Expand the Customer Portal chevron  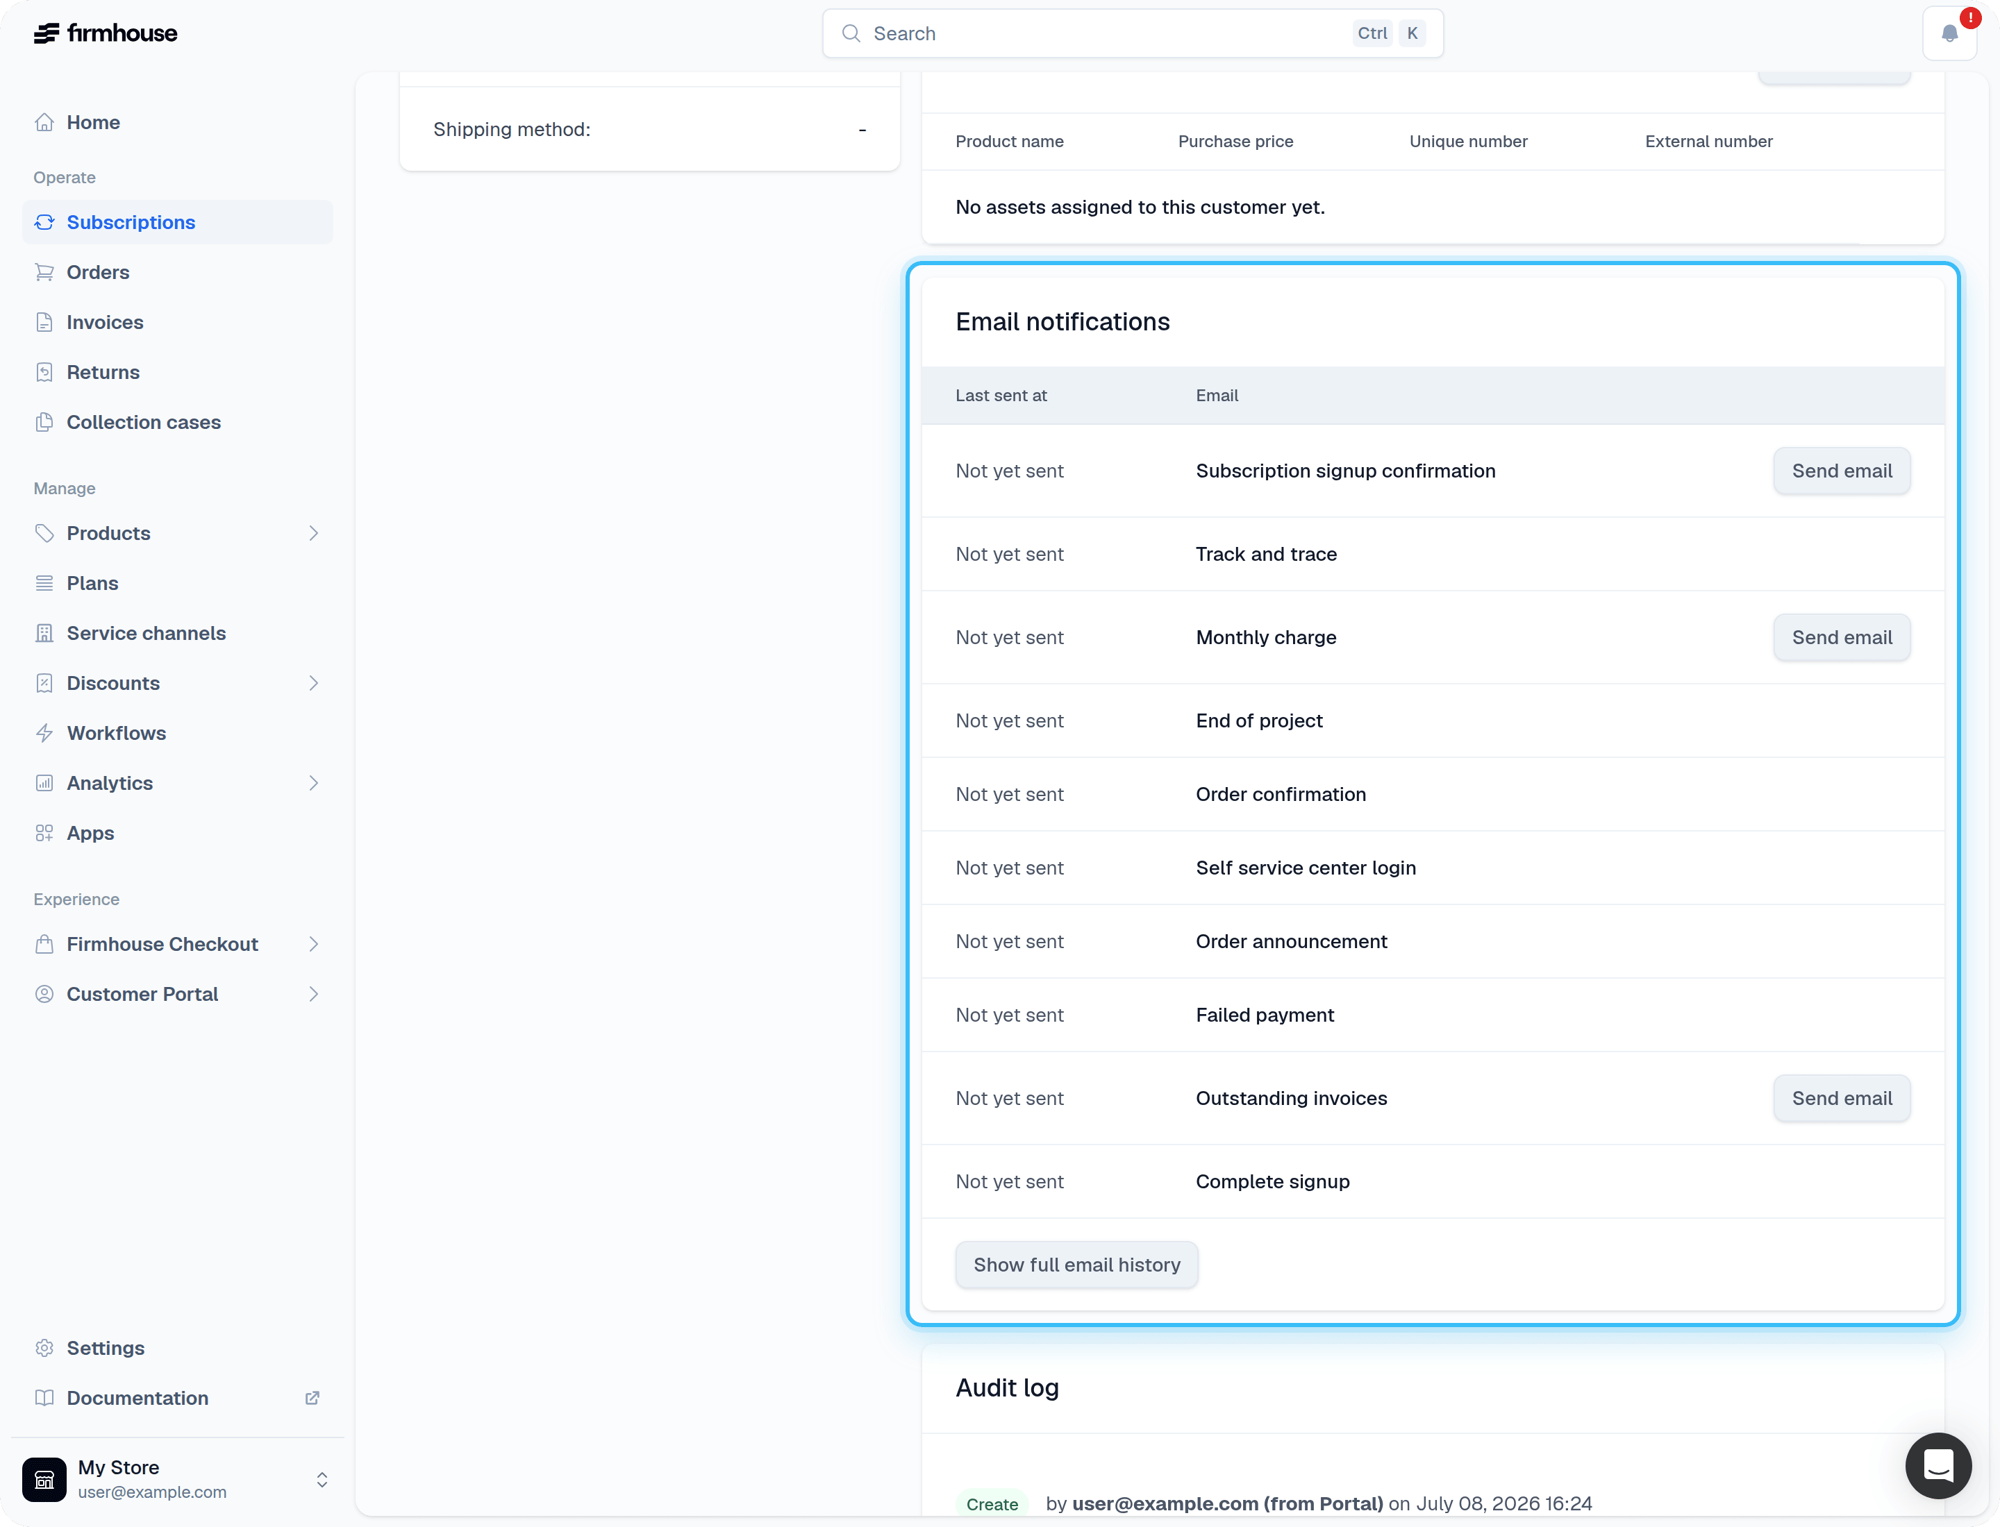(x=314, y=993)
